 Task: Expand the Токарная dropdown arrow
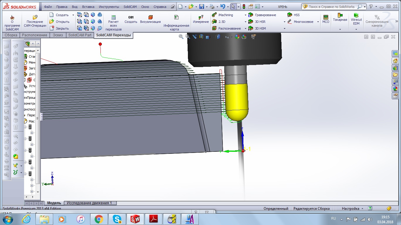[340, 29]
